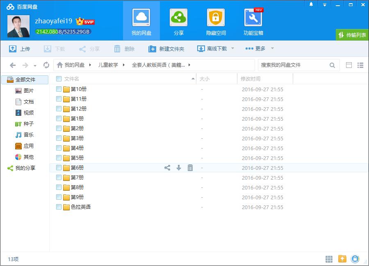This screenshot has height=266, width=369.
Task: Share 第6册 using its row share icon
Action: [167, 167]
